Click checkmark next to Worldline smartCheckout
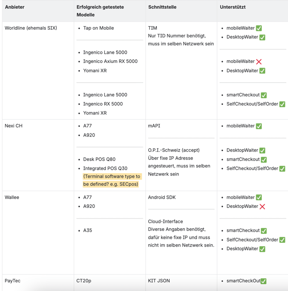 pyautogui.click(x=264, y=95)
